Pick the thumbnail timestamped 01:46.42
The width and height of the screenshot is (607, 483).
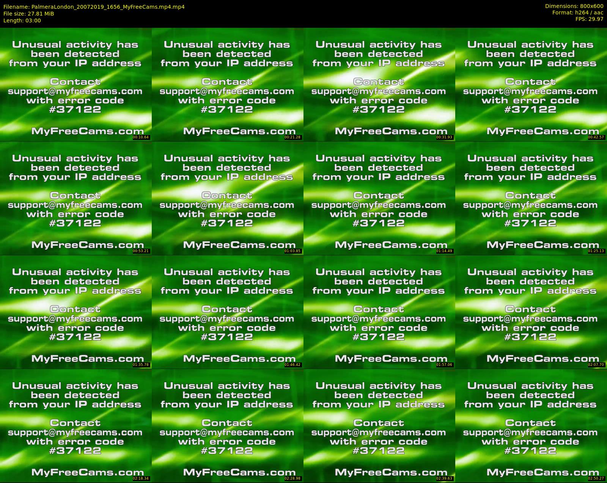228,312
